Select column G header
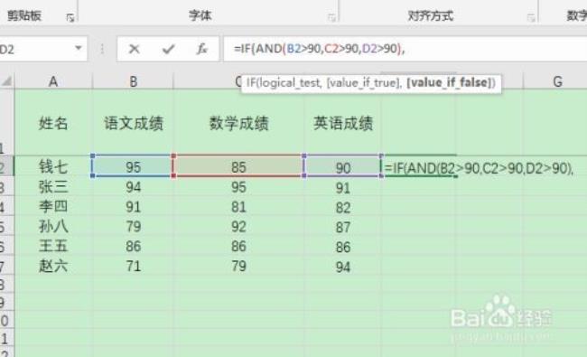This screenshot has height=357, width=587. coord(557,81)
